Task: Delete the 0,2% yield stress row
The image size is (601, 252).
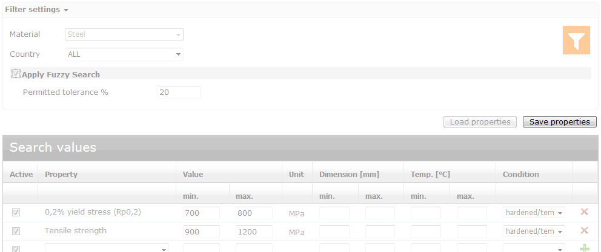Action: [x=584, y=212]
